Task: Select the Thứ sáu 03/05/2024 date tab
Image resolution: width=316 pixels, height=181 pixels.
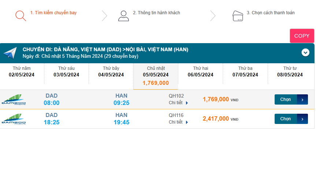Action: [66, 72]
